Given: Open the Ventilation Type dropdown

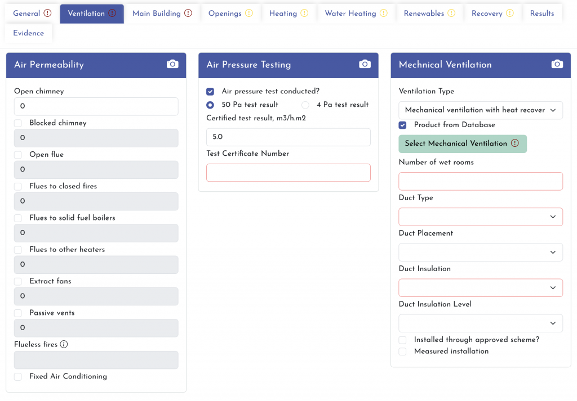Looking at the screenshot, I should tap(480, 110).
